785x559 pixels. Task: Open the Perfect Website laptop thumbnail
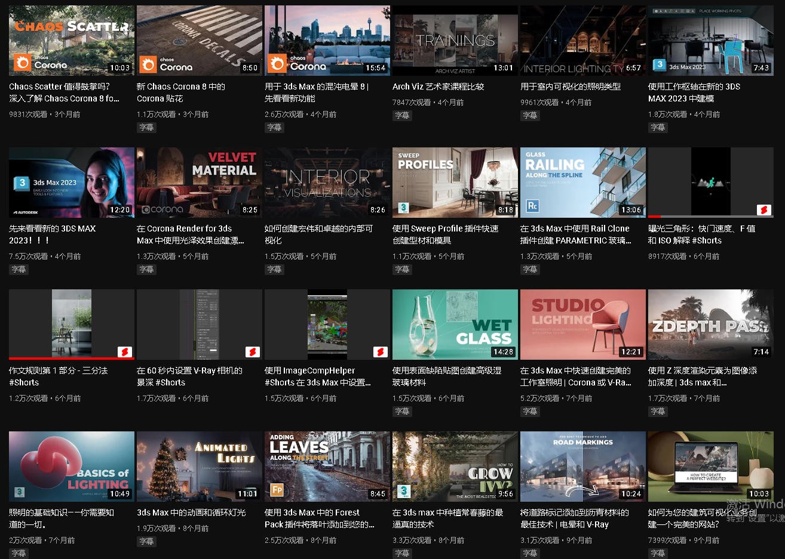pyautogui.click(x=711, y=467)
